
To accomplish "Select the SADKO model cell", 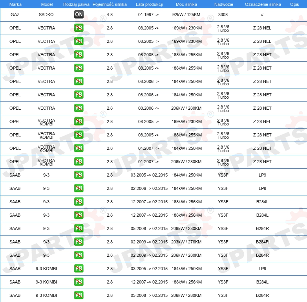I will 46,15.
